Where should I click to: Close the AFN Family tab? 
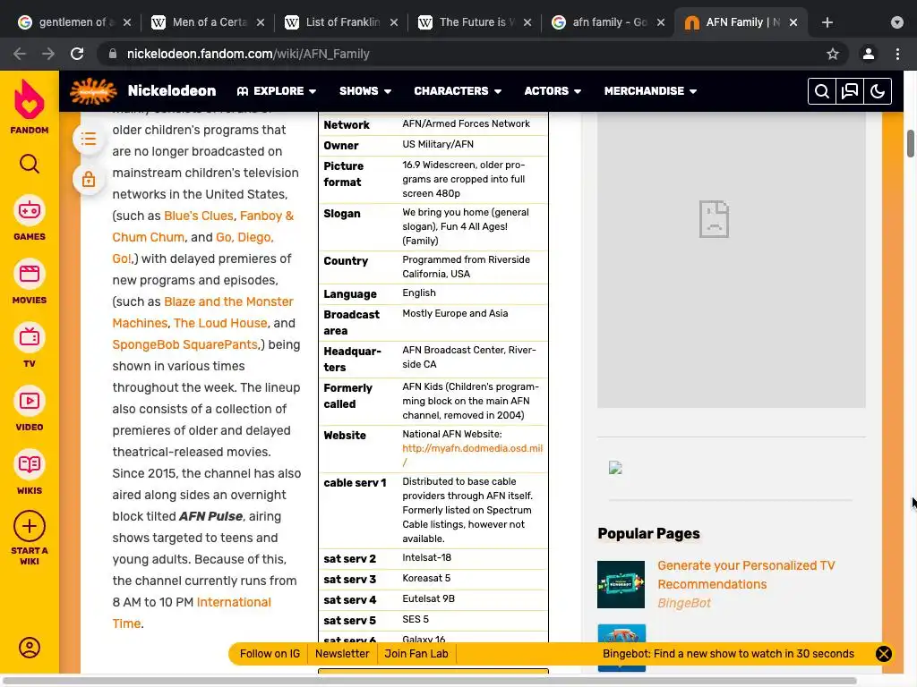click(793, 22)
